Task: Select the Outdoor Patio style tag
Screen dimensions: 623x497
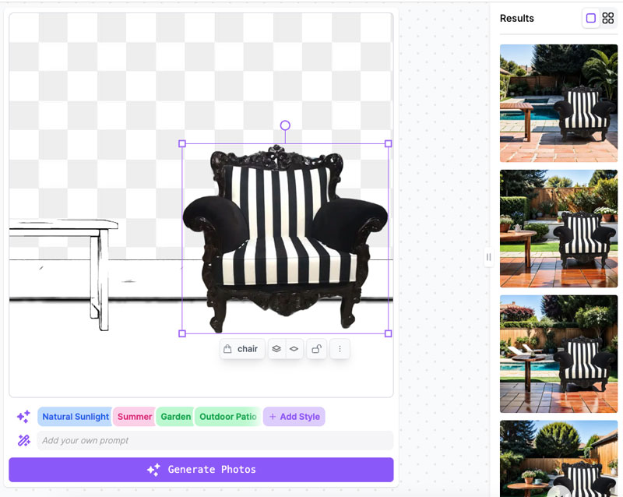Action: point(228,417)
